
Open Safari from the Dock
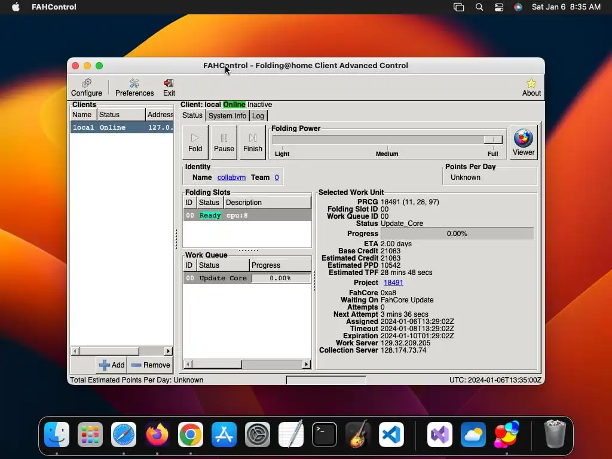pyautogui.click(x=124, y=434)
